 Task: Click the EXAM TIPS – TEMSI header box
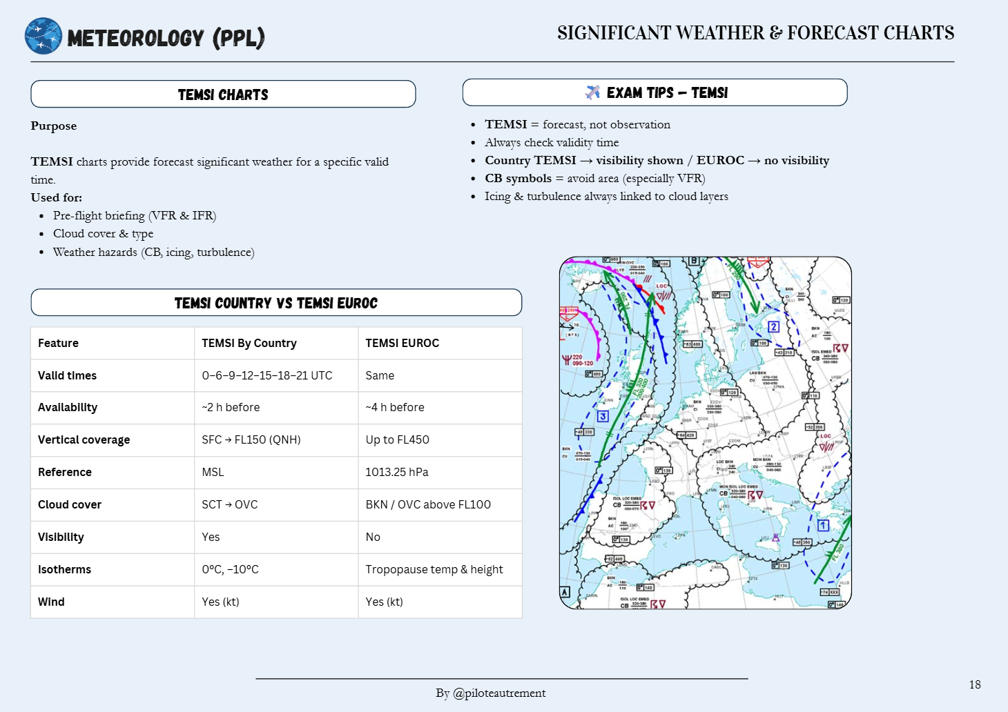(x=655, y=92)
